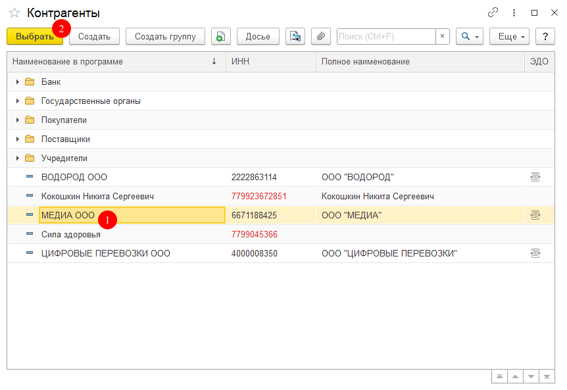Select the Учредители folder icon
Screen dimensions: 567x390
pos(30,158)
